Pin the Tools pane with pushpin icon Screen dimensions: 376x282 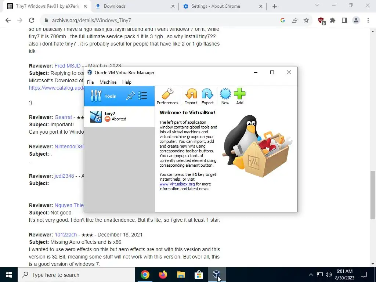coord(130,96)
